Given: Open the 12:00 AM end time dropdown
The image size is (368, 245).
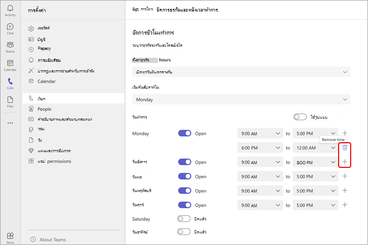Looking at the screenshot, I should (x=316, y=148).
